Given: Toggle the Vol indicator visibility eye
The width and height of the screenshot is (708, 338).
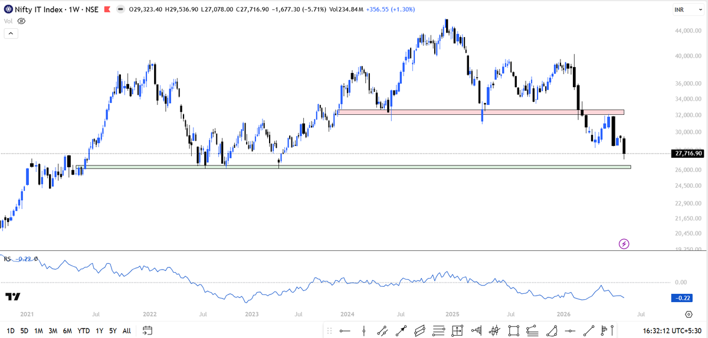Looking at the screenshot, I should tap(22, 21).
